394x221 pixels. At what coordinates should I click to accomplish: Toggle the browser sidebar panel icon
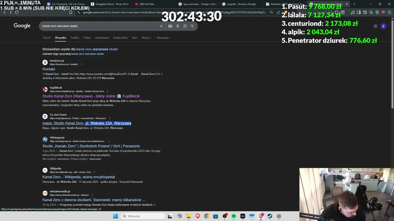tap(359, 12)
